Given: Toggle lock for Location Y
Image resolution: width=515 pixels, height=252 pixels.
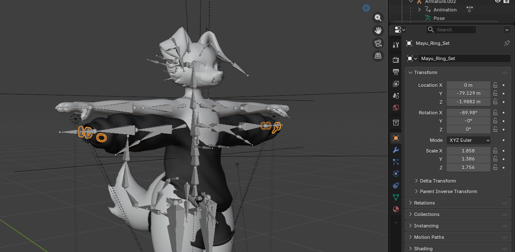Looking at the screenshot, I should pos(495,94).
